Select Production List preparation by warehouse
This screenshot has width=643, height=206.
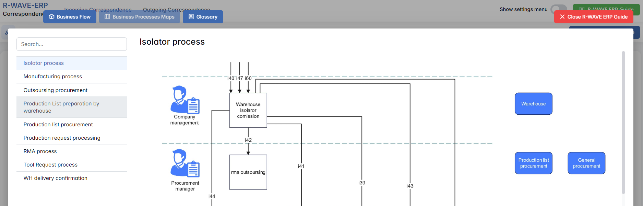[72, 107]
